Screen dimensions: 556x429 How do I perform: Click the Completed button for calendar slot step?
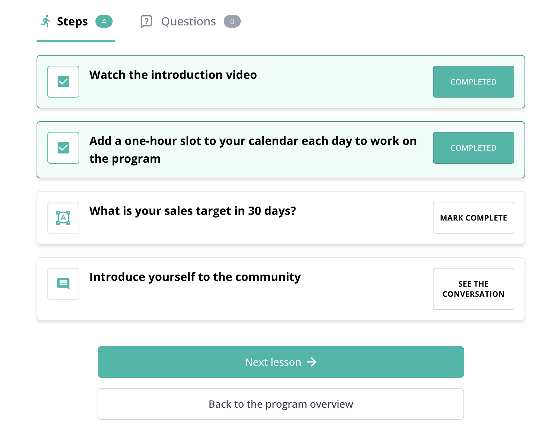[473, 148]
